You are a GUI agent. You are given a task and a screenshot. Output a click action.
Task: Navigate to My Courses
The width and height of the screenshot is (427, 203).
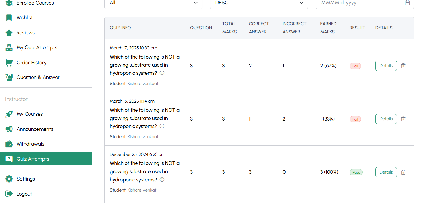[x=30, y=114]
